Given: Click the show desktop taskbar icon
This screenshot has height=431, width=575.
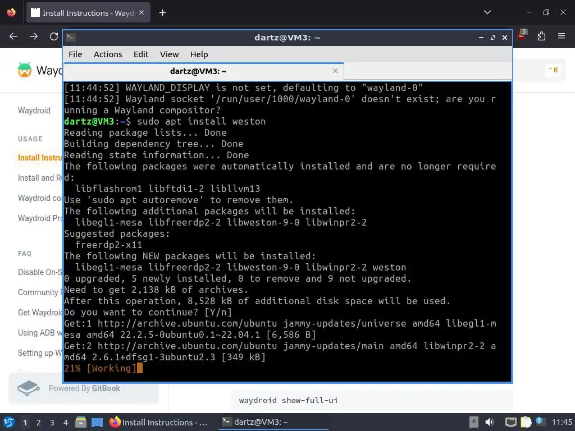Looking at the screenshot, I should coord(97,422).
